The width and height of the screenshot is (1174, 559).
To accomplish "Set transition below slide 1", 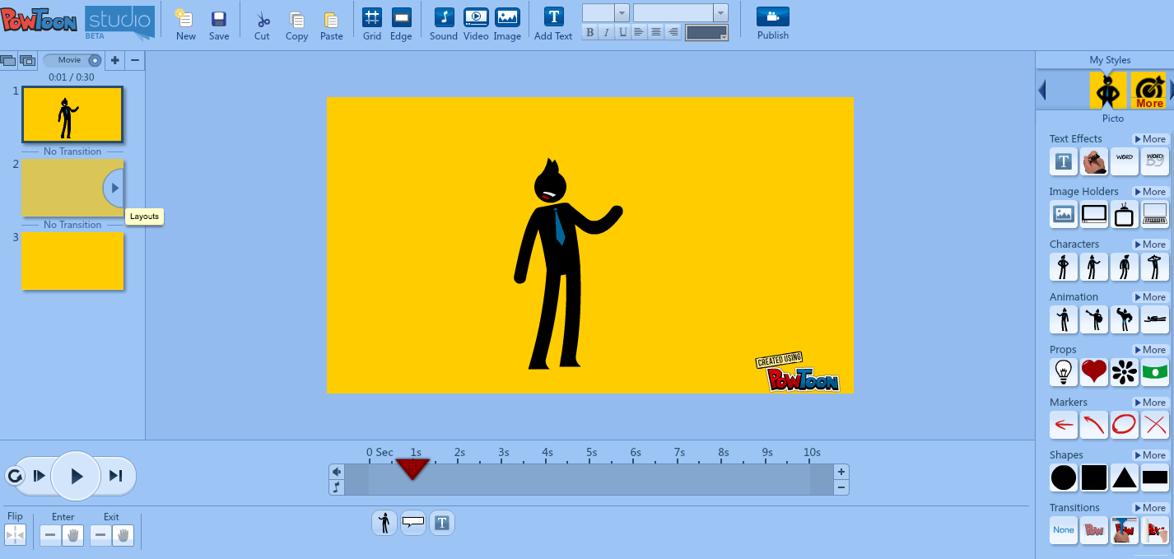I will (72, 151).
